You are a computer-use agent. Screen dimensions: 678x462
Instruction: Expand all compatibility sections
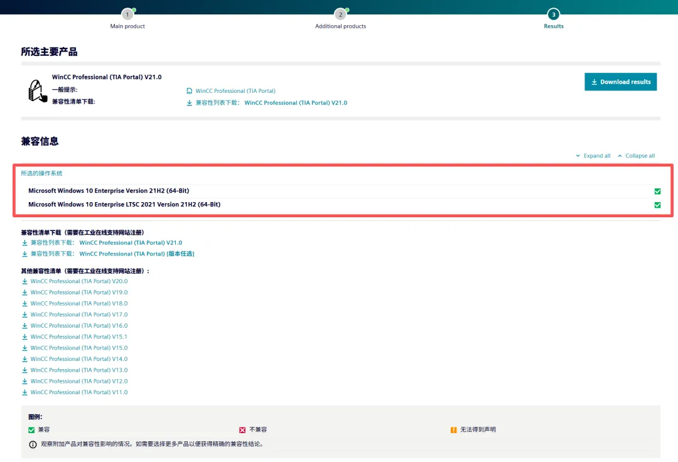[593, 156]
